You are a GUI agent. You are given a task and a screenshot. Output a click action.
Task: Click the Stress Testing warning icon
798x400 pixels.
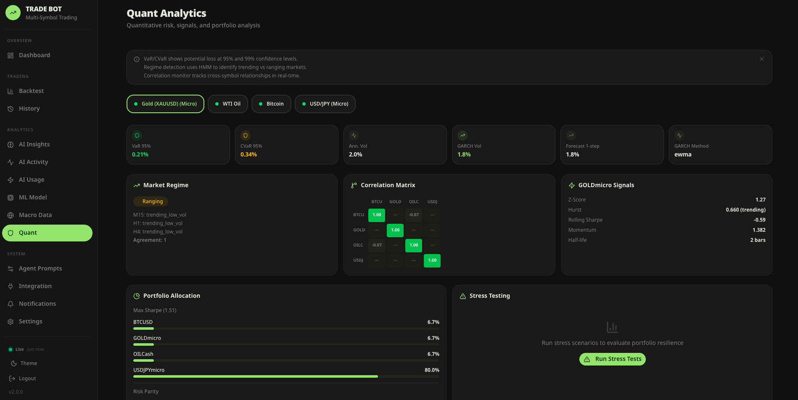(x=463, y=296)
